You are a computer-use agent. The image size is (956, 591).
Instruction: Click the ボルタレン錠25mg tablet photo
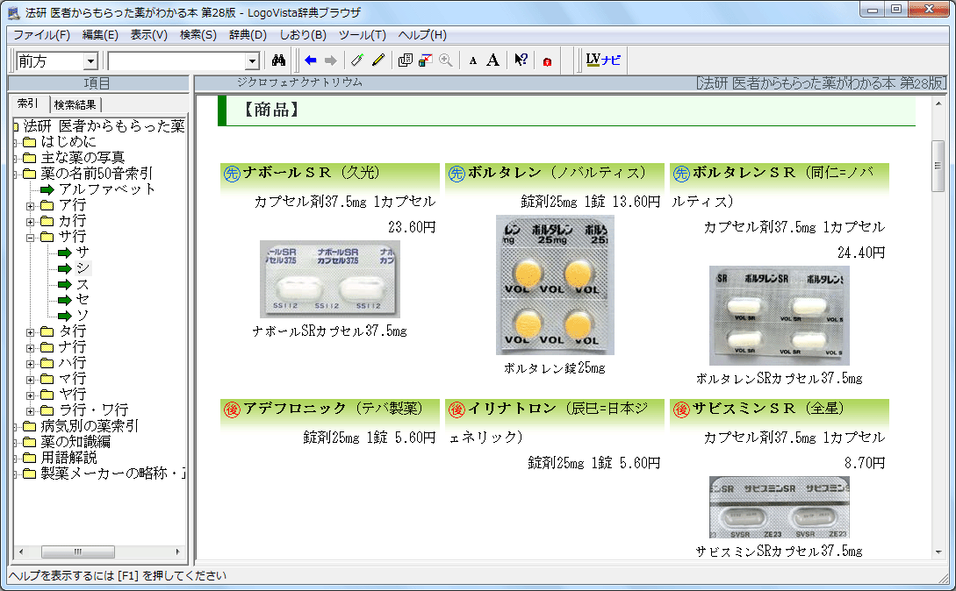[555, 285]
